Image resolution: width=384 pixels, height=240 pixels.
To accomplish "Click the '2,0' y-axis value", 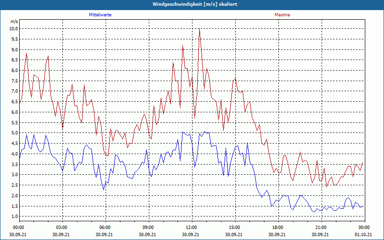I will [15, 195].
